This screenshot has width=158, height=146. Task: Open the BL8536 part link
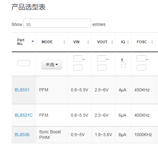tap(22, 135)
